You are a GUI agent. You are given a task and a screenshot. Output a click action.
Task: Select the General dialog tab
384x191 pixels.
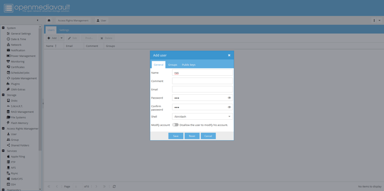click(158, 65)
